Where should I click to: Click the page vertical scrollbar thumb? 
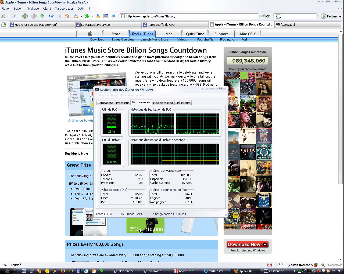point(341,109)
